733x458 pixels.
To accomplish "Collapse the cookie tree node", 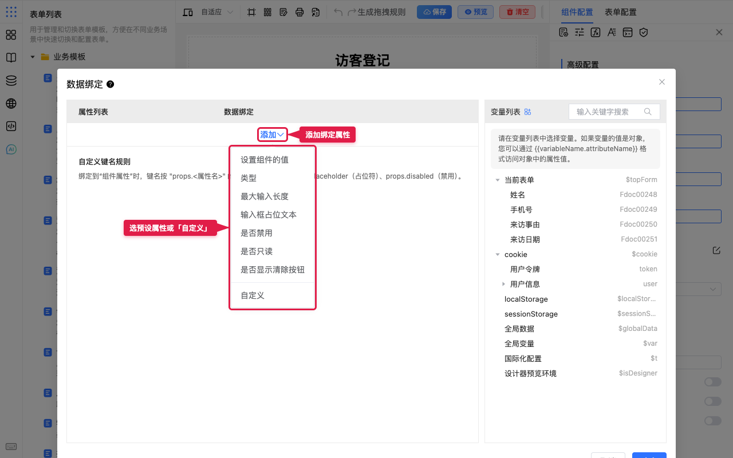I will pos(497,255).
